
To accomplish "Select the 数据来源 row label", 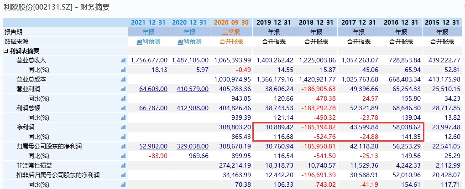I will (16, 42).
